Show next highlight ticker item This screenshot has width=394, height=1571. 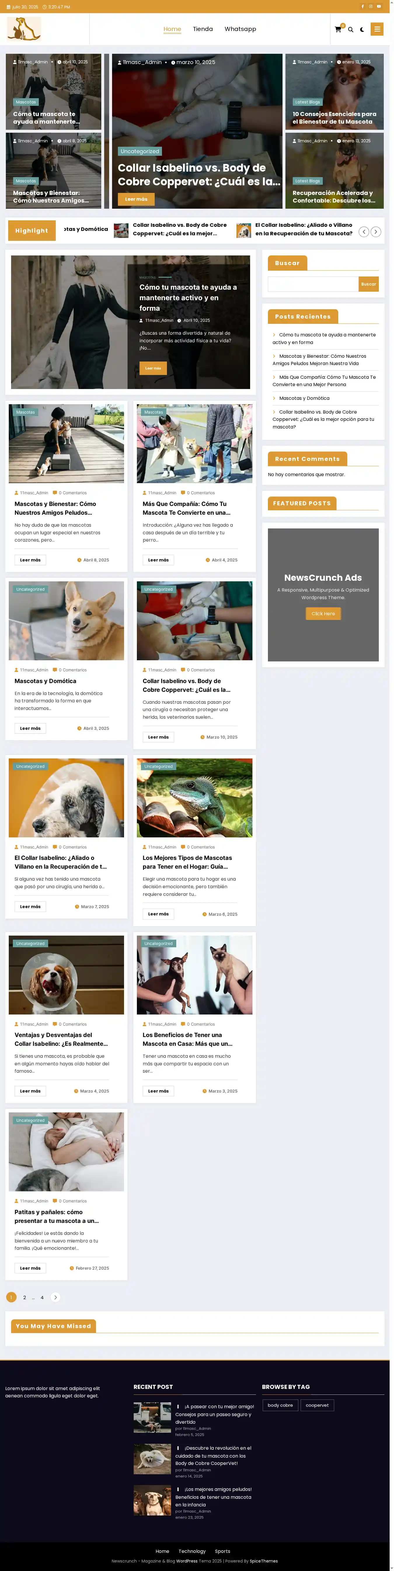click(x=376, y=232)
